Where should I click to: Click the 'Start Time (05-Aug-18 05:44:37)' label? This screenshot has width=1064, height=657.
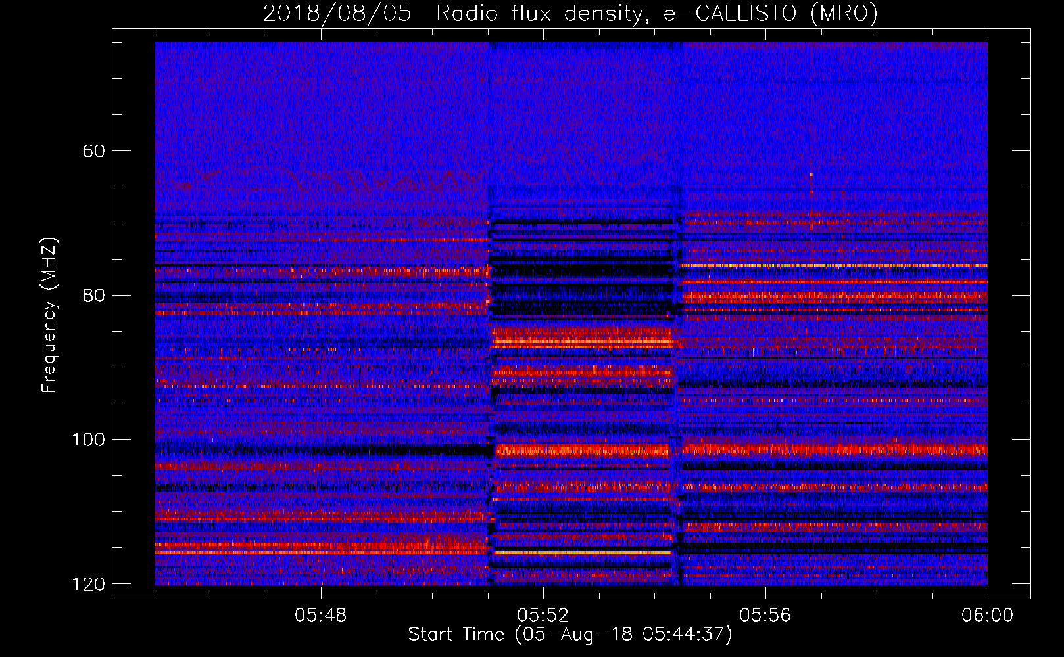point(570,635)
